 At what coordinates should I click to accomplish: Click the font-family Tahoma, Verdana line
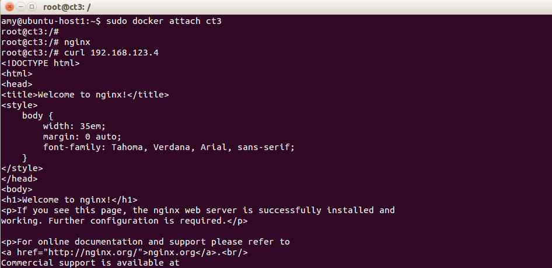click(169, 147)
